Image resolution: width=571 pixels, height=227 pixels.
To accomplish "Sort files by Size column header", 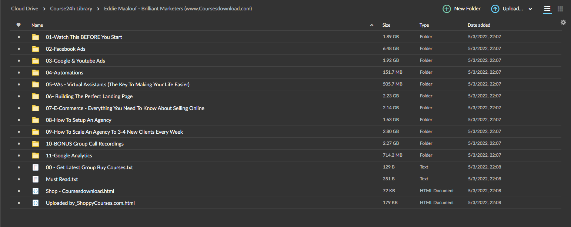I will coord(386,25).
